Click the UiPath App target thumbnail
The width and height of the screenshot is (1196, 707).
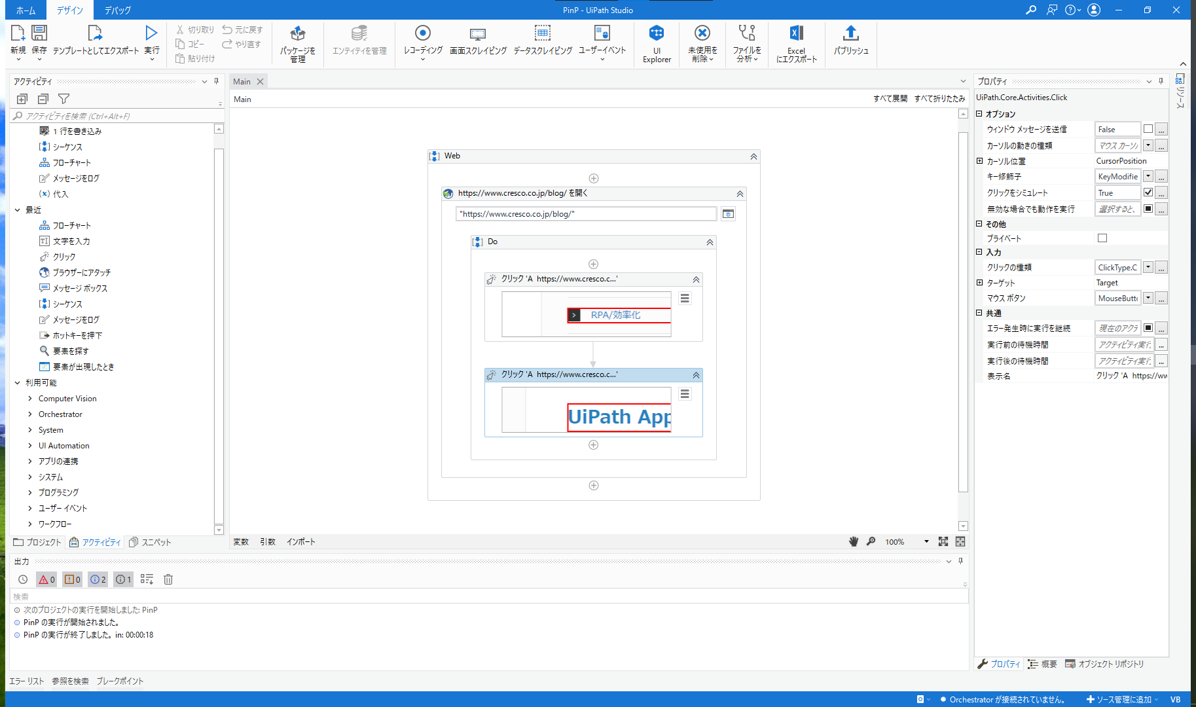click(x=587, y=410)
